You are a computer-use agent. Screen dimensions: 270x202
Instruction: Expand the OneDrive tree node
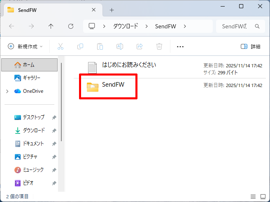pos(7,91)
